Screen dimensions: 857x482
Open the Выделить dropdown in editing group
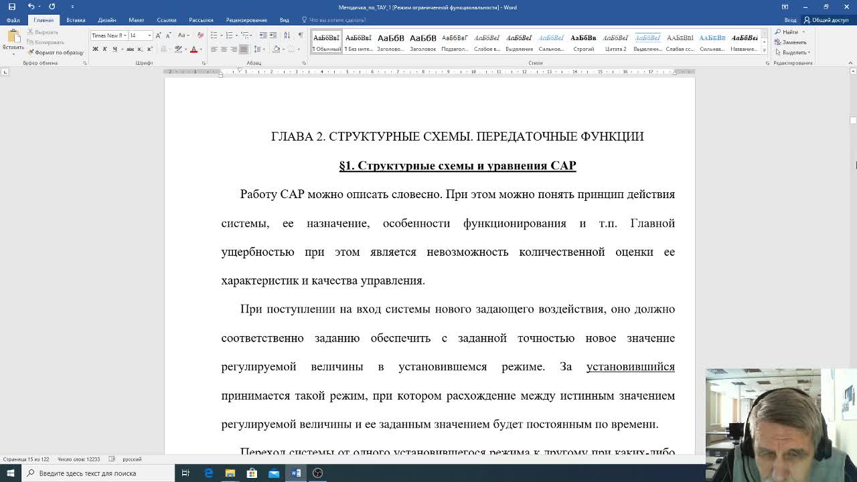793,52
